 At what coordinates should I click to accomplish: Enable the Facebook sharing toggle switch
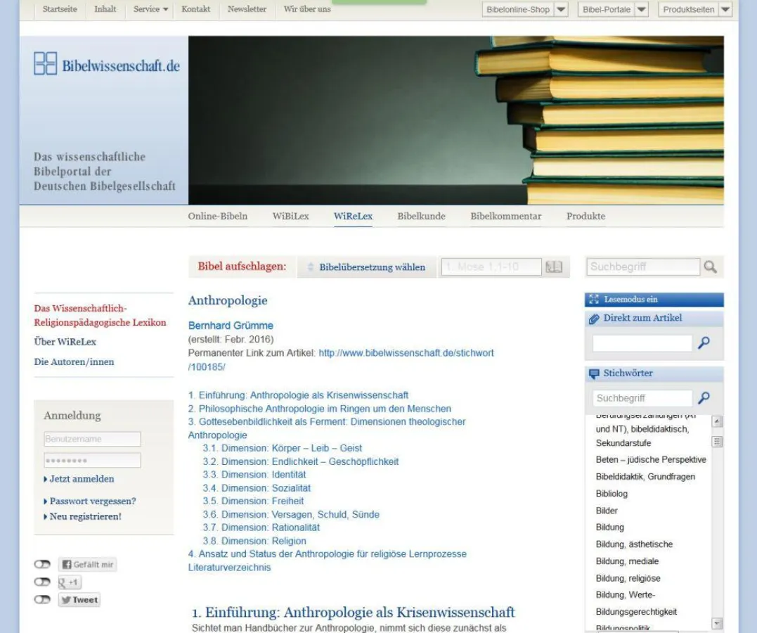pyautogui.click(x=41, y=565)
